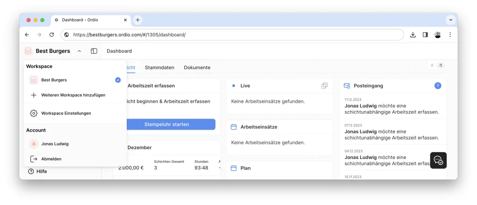
Task: Click the Hilfe question mark icon
Action: tap(31, 172)
